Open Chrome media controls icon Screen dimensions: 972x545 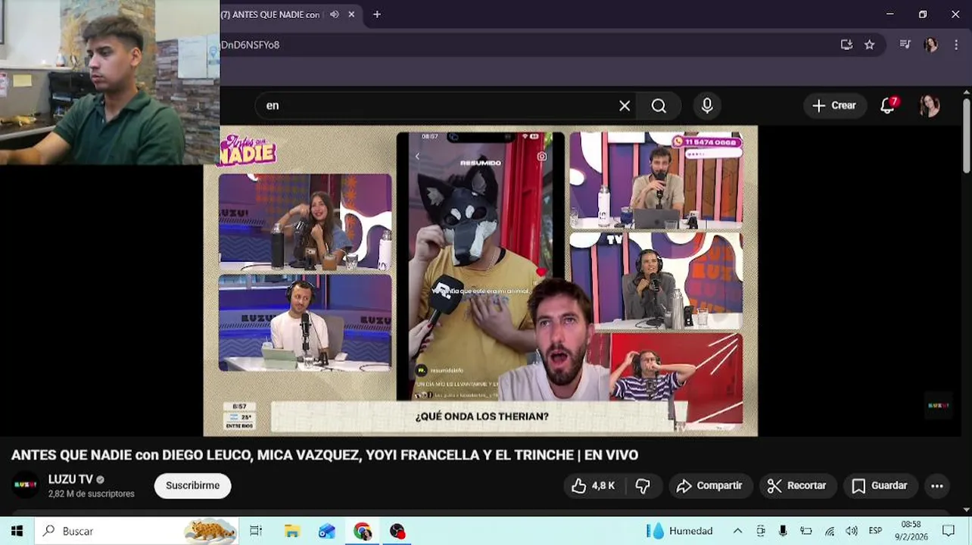tap(905, 45)
